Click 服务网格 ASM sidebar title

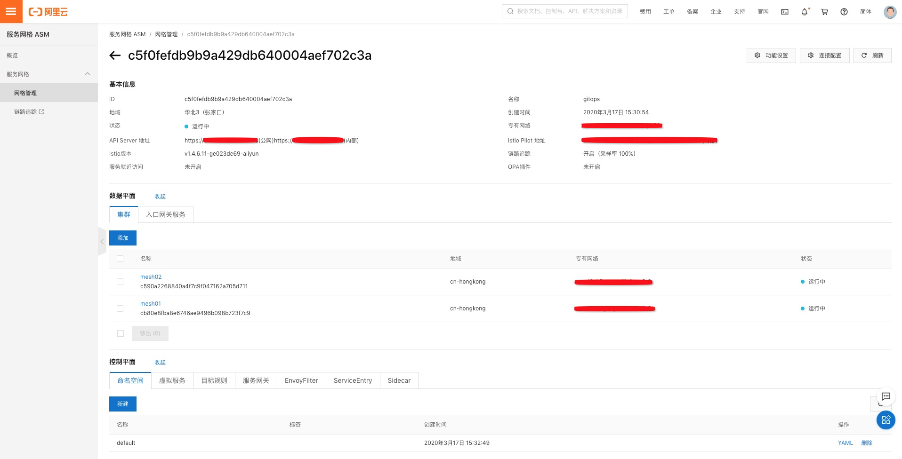28,34
